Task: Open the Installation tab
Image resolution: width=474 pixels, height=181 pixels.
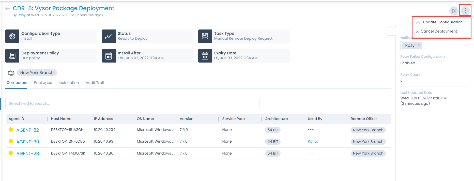Action: point(69,83)
